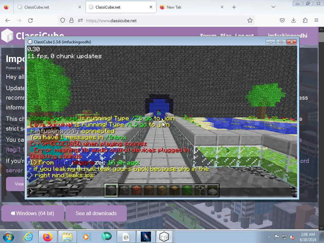Show hidden tray icons arrow
The height and width of the screenshot is (243, 324).
click(269, 237)
